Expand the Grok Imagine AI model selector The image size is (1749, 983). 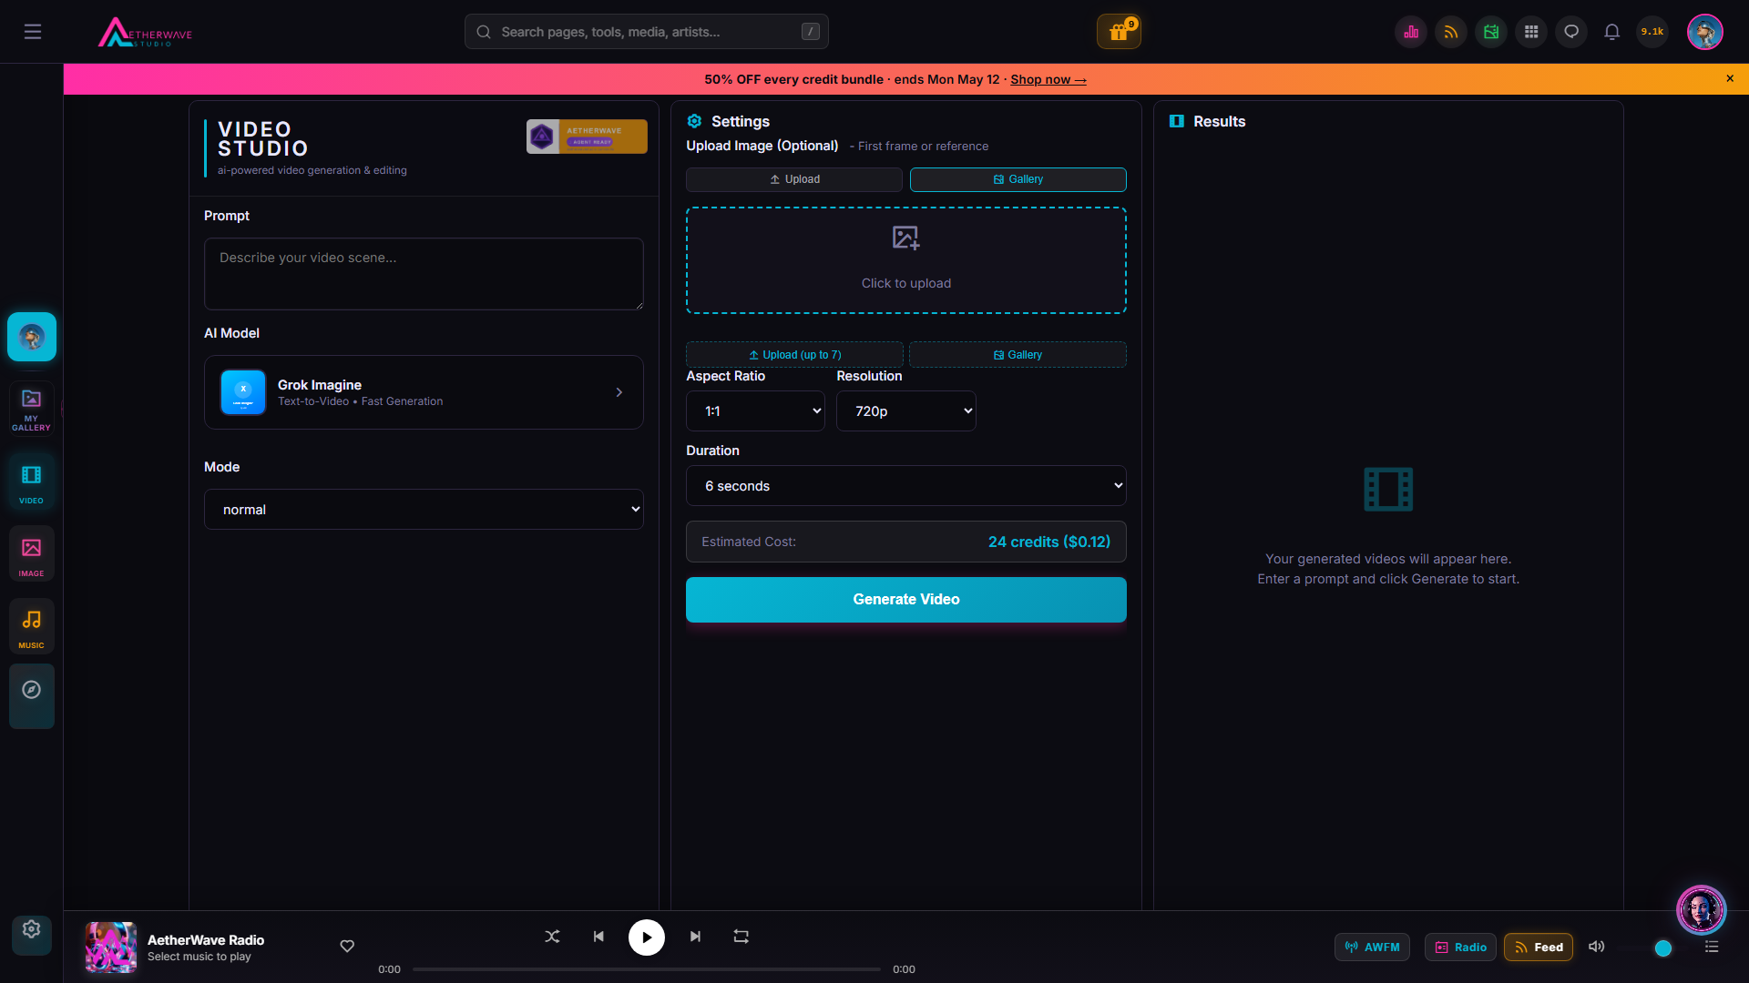(424, 392)
